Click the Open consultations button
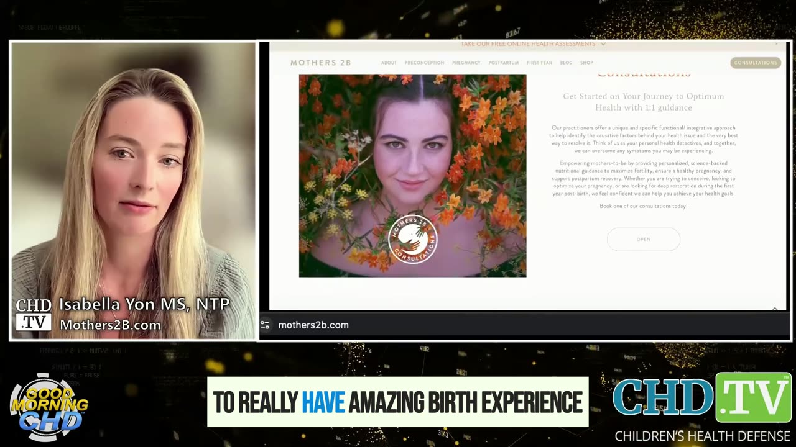The image size is (796, 447). click(x=644, y=239)
